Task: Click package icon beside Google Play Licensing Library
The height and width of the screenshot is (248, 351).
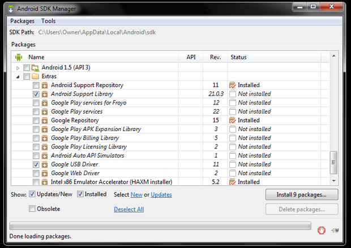Action: tap(45, 147)
